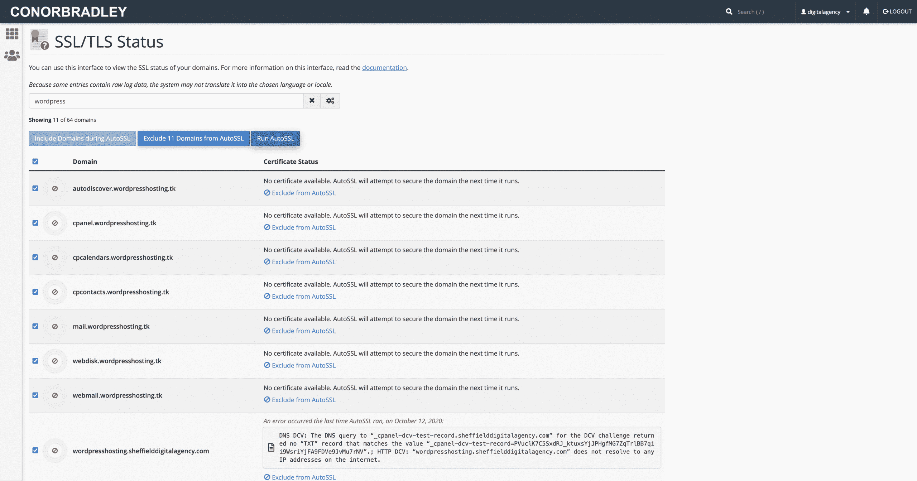
Task: Click the error log document icon
Action: tap(271, 447)
